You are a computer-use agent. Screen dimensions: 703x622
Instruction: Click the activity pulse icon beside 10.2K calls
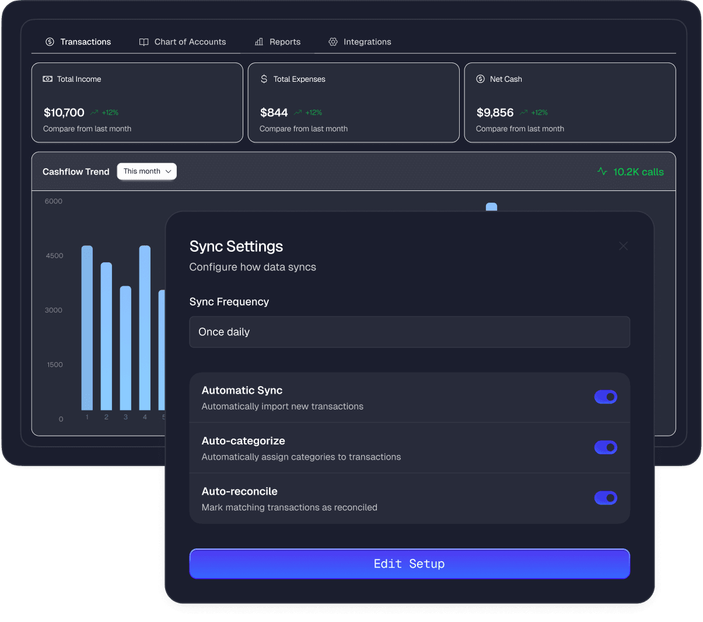point(602,172)
